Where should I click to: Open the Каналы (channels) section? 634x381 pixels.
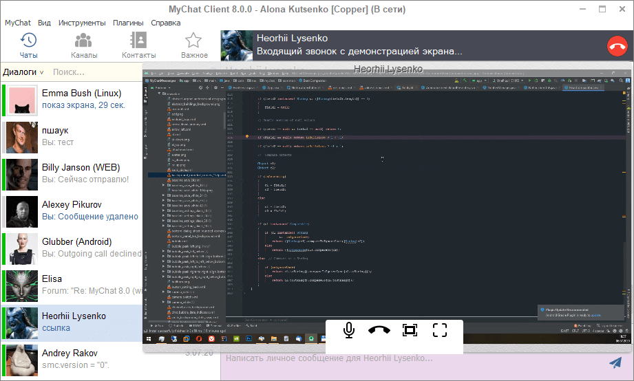coord(84,45)
